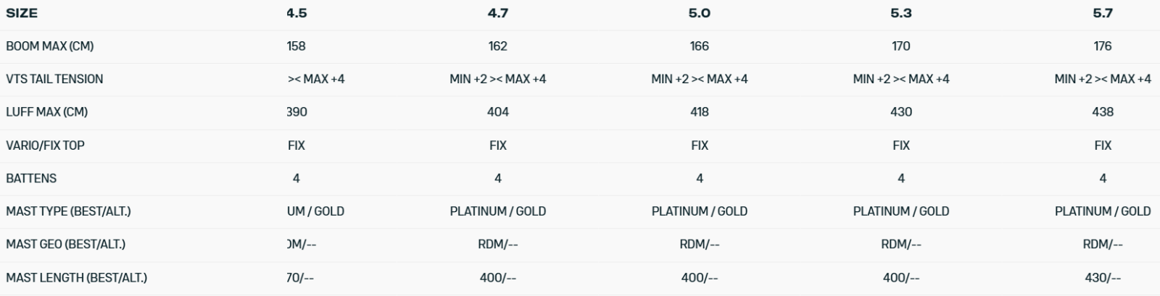Select the VARIO/FIX TOP row label
This screenshot has width=1160, height=296.
(x=45, y=145)
